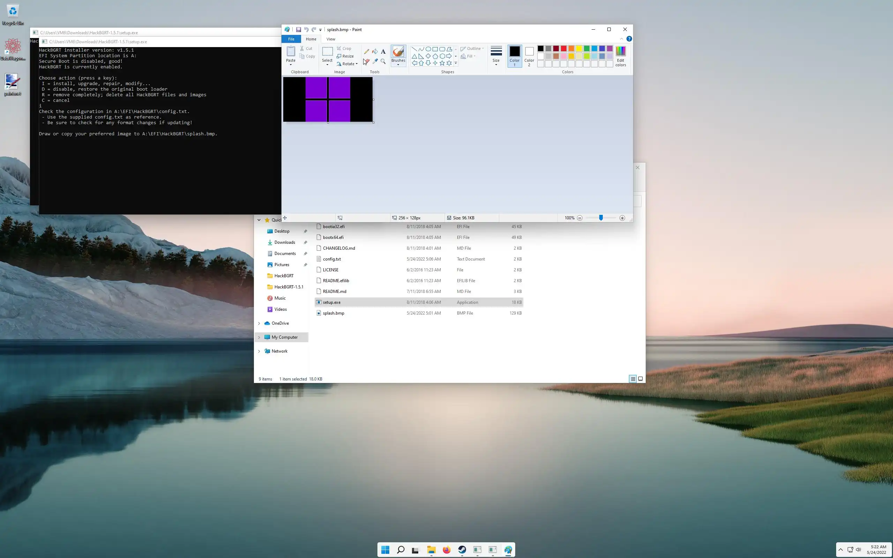Open the Rotate dropdown
The height and width of the screenshot is (558, 893).
pyautogui.click(x=347, y=64)
